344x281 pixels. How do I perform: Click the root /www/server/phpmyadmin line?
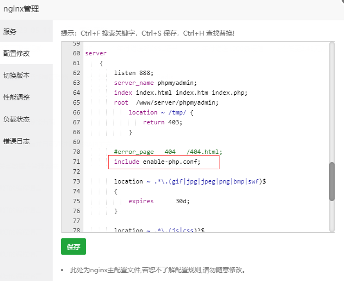(166, 102)
